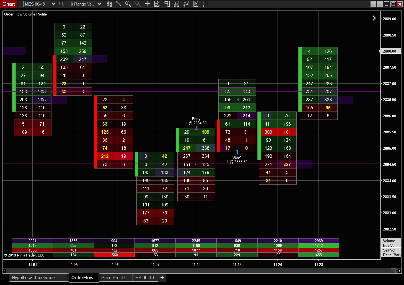
Task: Activate the zoom in tool
Action: click(128, 4)
